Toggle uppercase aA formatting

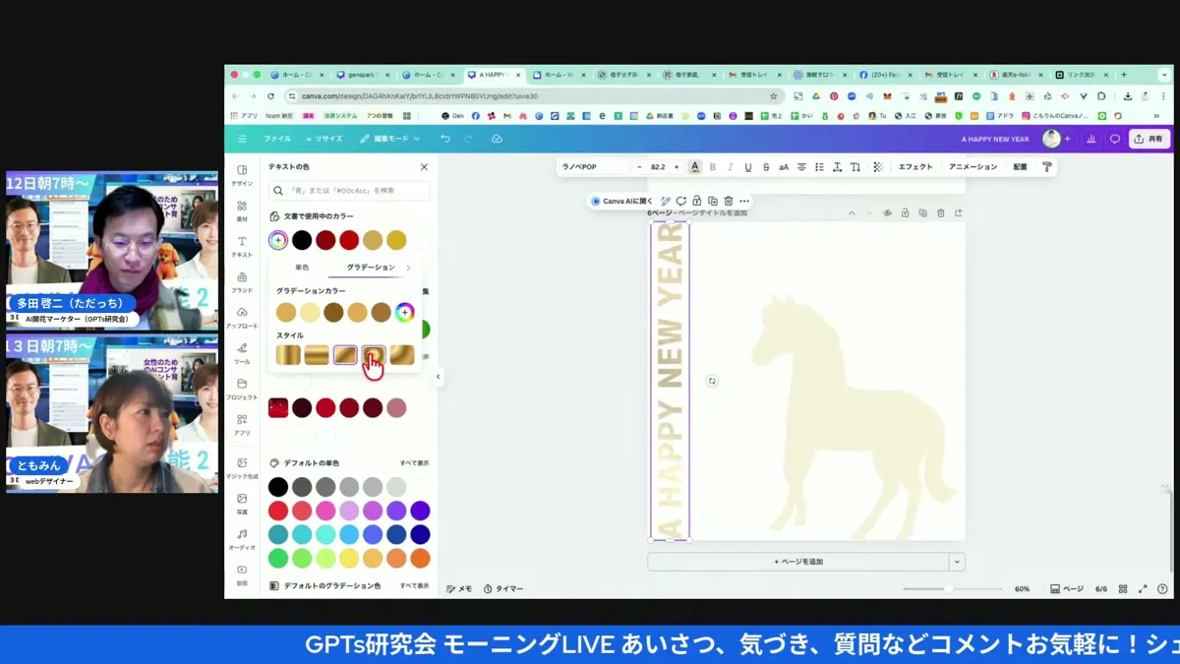[784, 167]
